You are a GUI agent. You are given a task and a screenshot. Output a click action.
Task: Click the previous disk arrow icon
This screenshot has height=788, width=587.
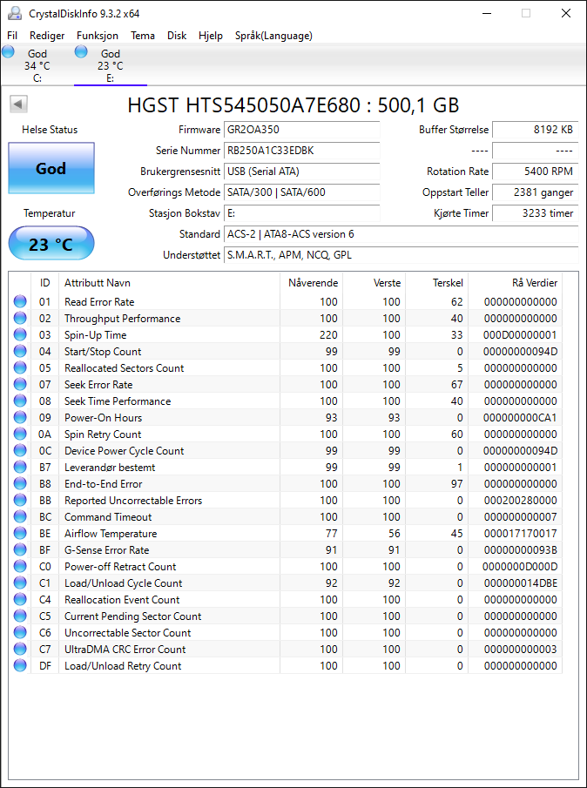(18, 104)
